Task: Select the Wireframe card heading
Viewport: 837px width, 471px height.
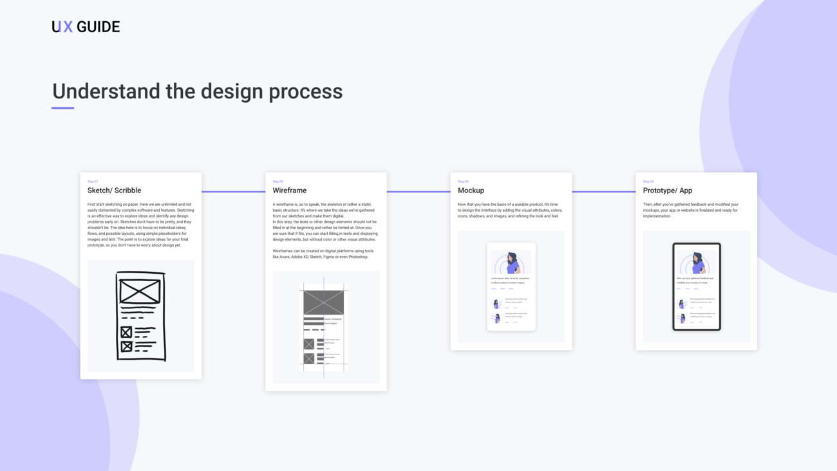Action: tap(289, 190)
